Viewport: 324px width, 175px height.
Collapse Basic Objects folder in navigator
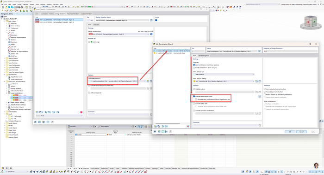[x=4, y=21]
